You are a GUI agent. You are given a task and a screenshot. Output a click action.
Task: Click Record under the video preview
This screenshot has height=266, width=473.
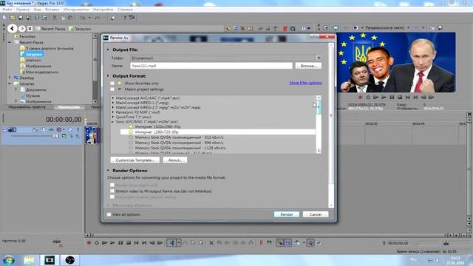(360, 98)
